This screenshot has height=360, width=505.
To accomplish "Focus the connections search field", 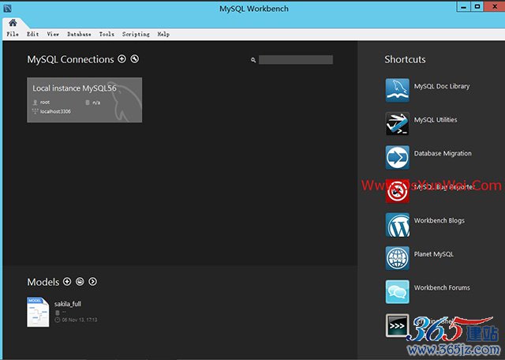I will click(296, 60).
